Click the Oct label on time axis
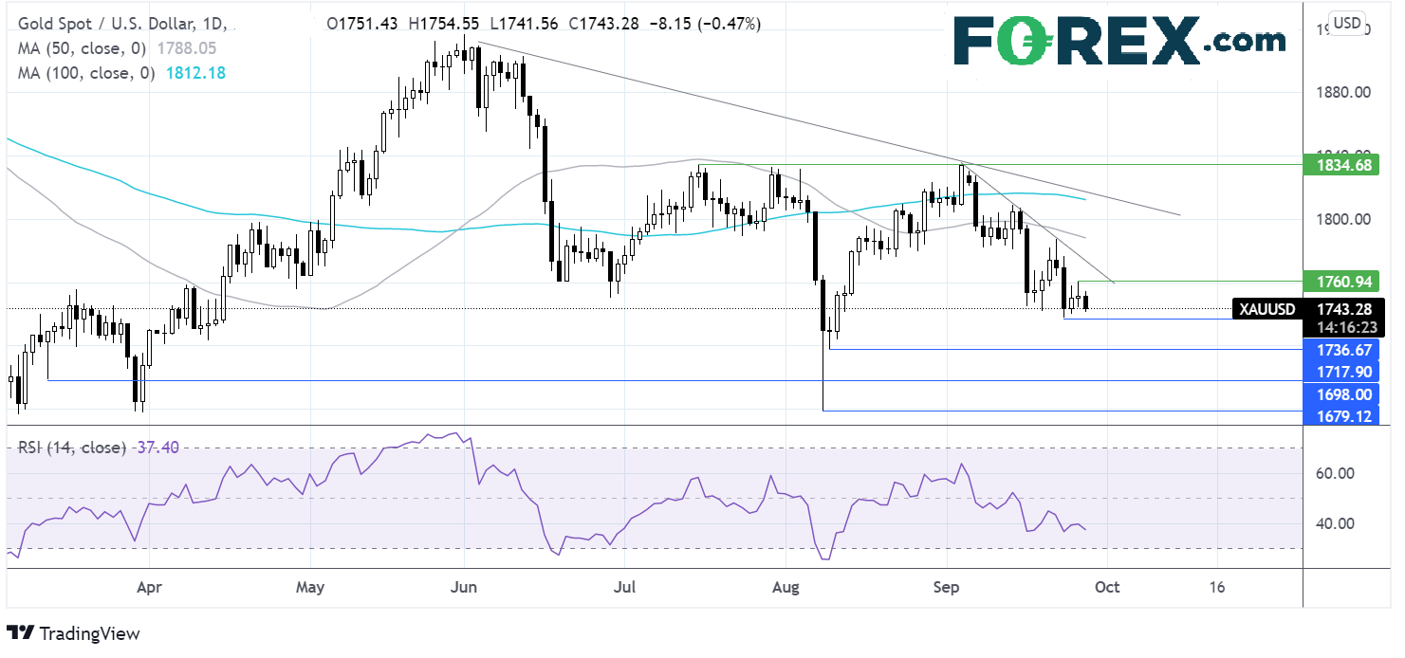Image resolution: width=1405 pixels, height=658 pixels. click(1106, 588)
